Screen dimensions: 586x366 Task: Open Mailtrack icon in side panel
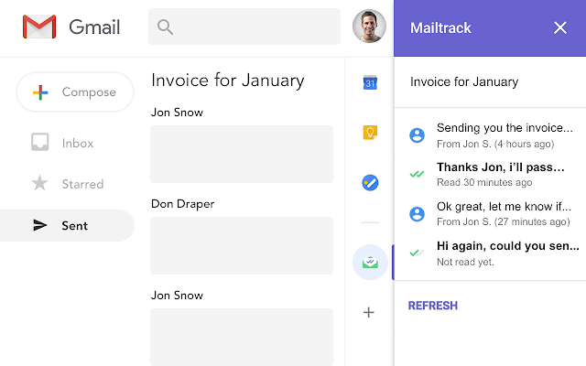369,263
